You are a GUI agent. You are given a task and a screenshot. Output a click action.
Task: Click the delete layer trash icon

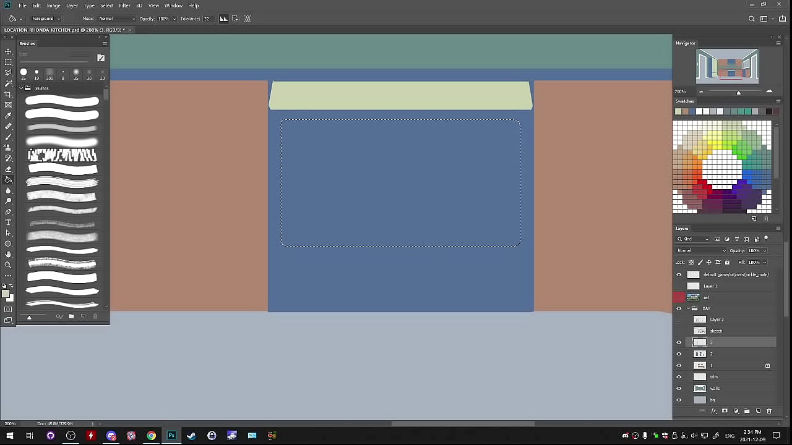point(769,411)
